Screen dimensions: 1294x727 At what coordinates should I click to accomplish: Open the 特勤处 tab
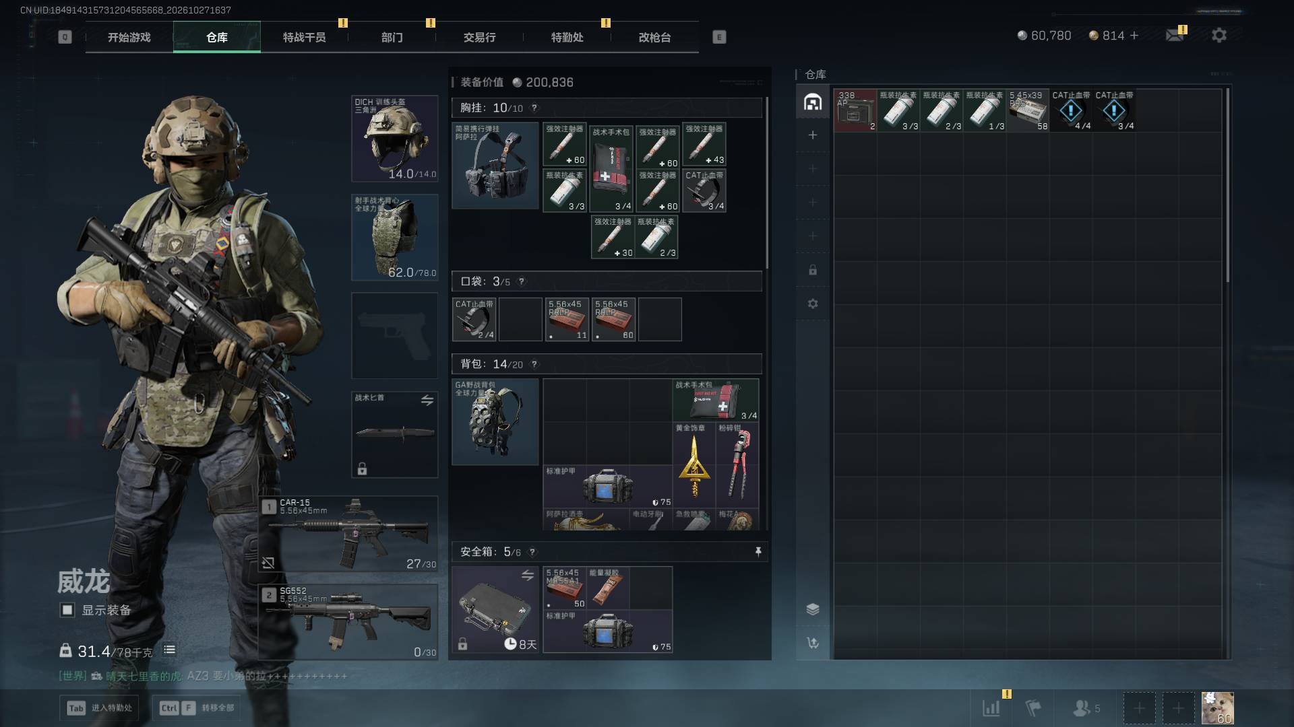tap(567, 37)
